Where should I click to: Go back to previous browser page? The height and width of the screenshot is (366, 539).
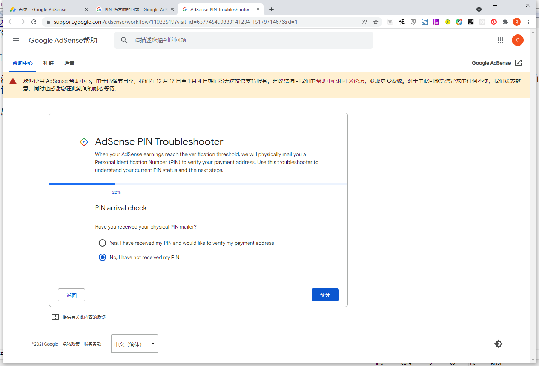point(11,22)
